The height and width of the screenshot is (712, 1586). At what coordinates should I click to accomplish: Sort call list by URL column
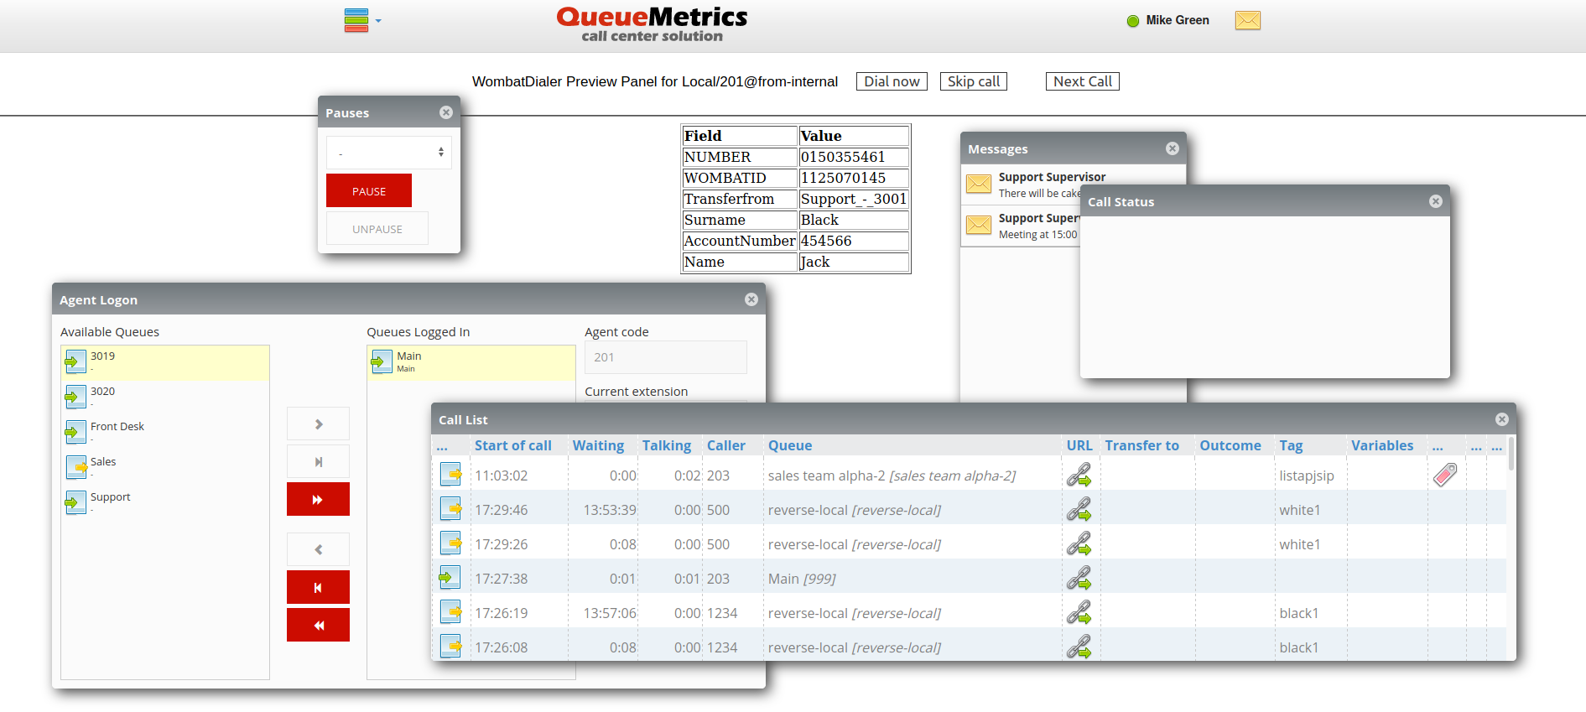click(x=1079, y=445)
